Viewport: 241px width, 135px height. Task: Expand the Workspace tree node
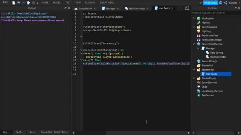(194, 18)
